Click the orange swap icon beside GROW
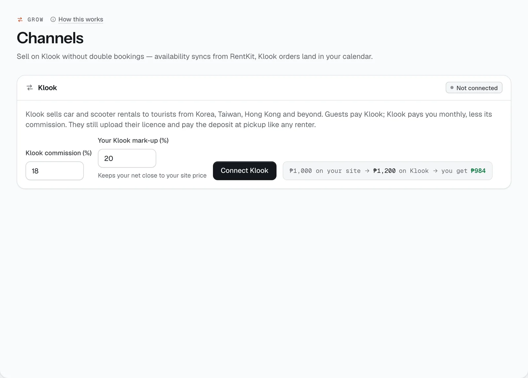Image resolution: width=528 pixels, height=378 pixels. click(20, 19)
